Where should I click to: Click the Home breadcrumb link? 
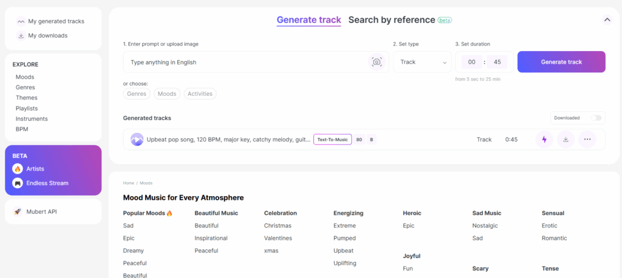[129, 183]
